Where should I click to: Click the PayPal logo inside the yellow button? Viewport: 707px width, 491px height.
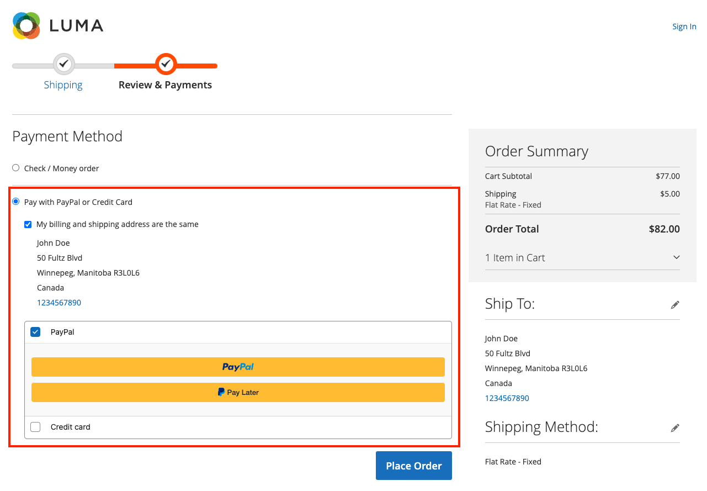237,367
